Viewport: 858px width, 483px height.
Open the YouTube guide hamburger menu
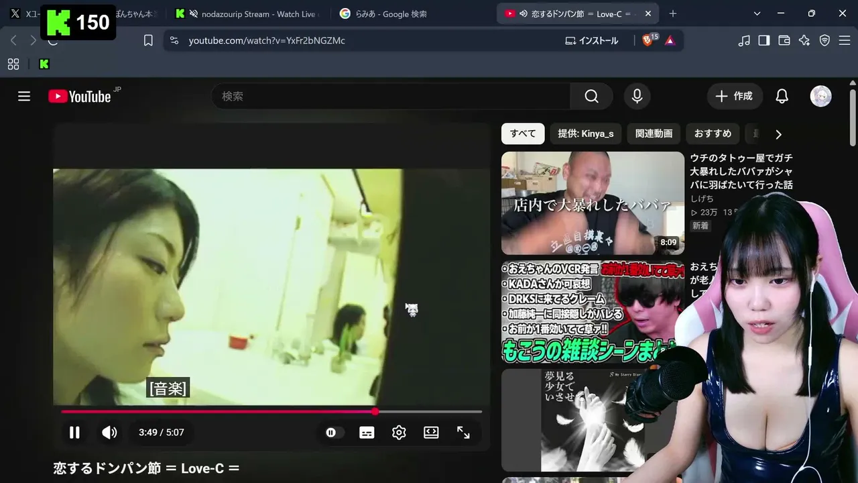coord(24,97)
